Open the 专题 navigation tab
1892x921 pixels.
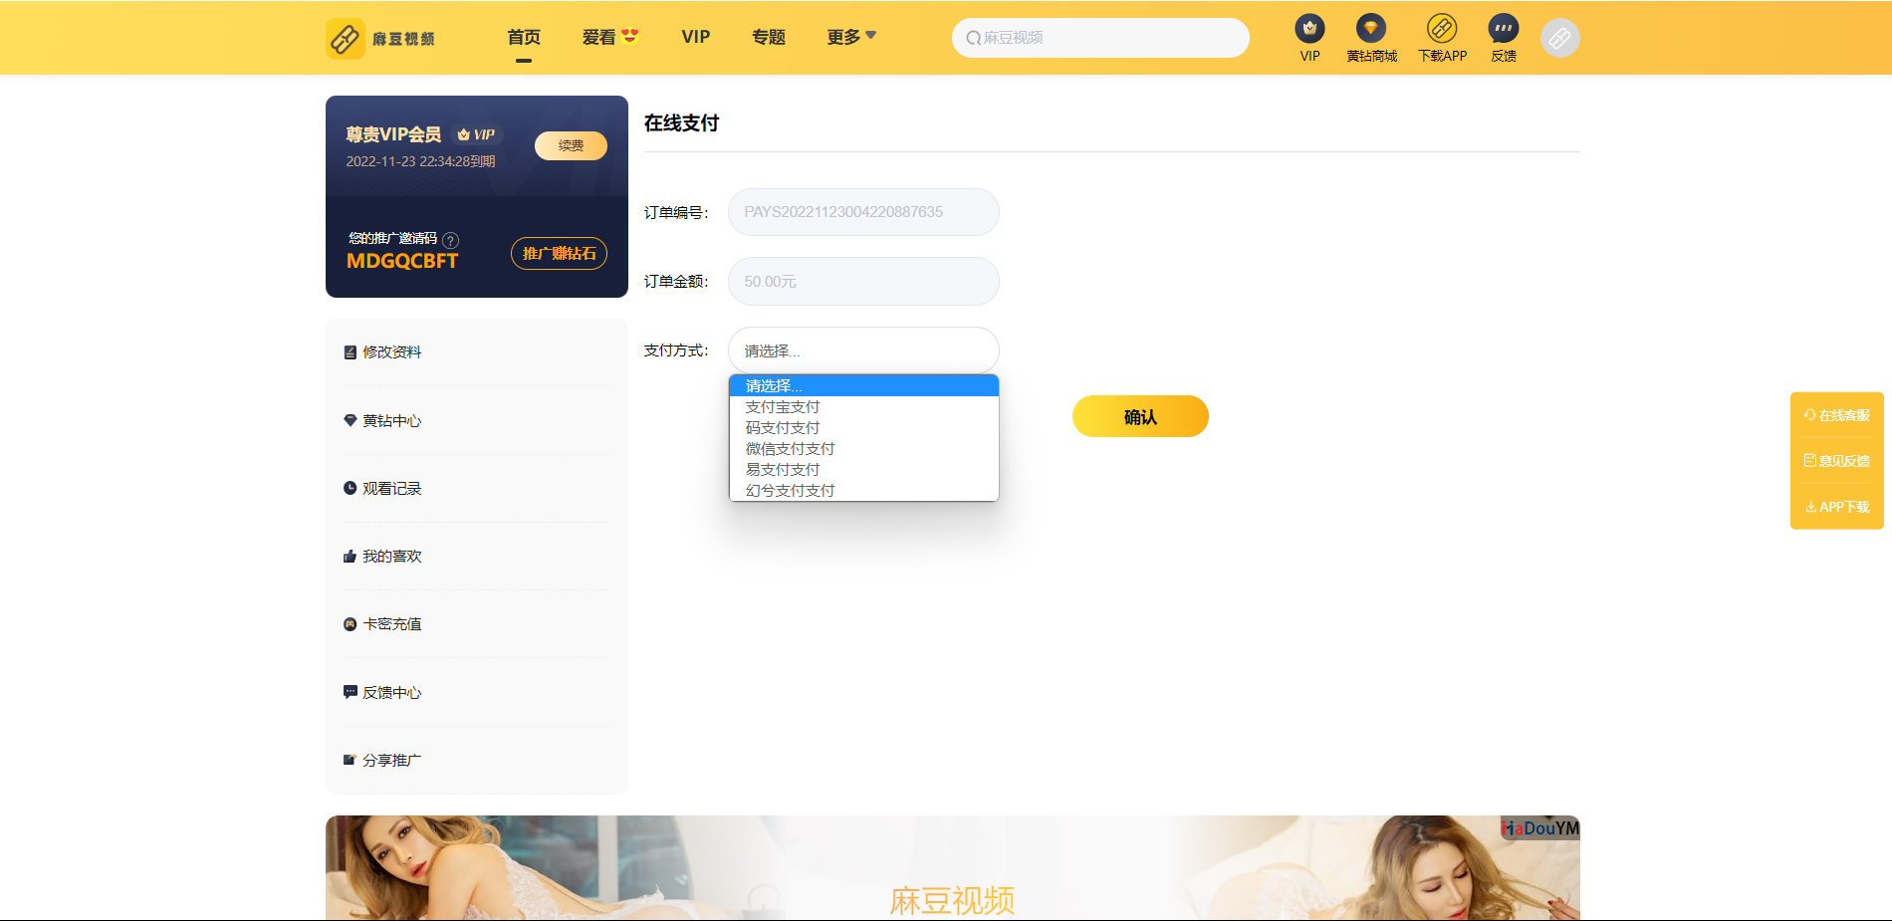(x=768, y=37)
